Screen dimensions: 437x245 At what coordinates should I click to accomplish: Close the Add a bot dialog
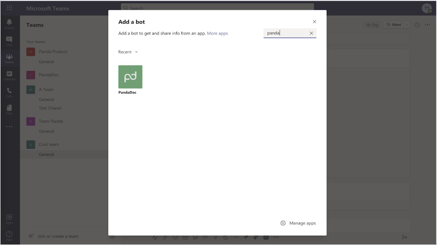click(x=314, y=22)
